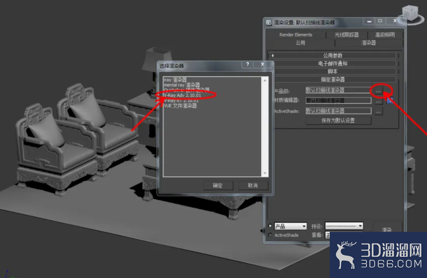This screenshot has height=278, width=427.
Task: Open the 产品 render mode dropdown
Action: [x=290, y=226]
